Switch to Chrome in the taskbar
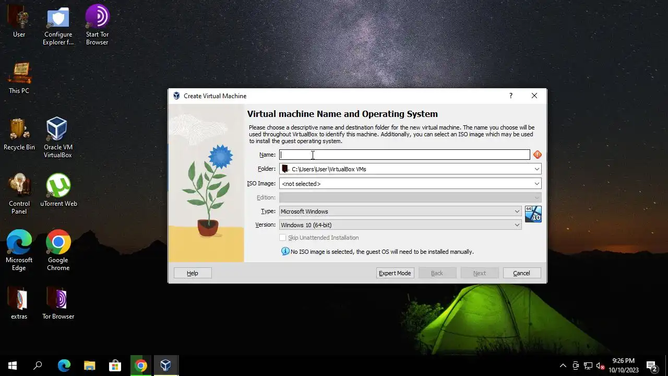Screen dimensions: 668x376 [x=140, y=366]
